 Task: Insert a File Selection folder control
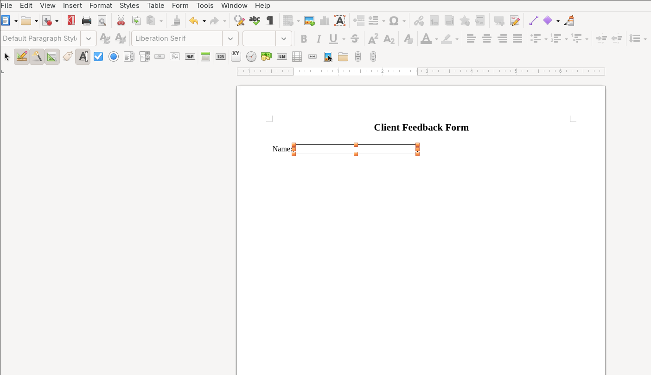pyautogui.click(x=343, y=56)
